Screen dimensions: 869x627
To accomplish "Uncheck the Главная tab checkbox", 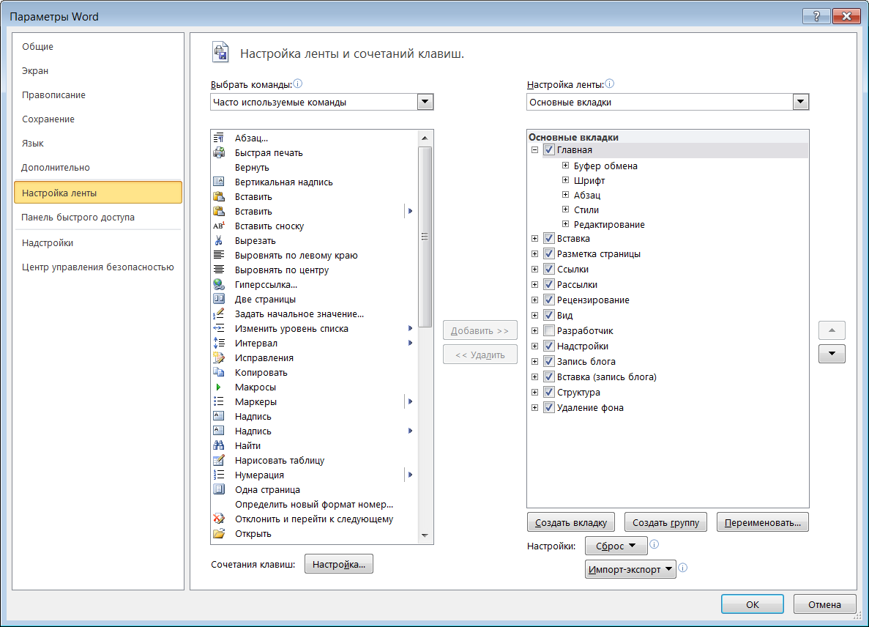I will (x=548, y=149).
